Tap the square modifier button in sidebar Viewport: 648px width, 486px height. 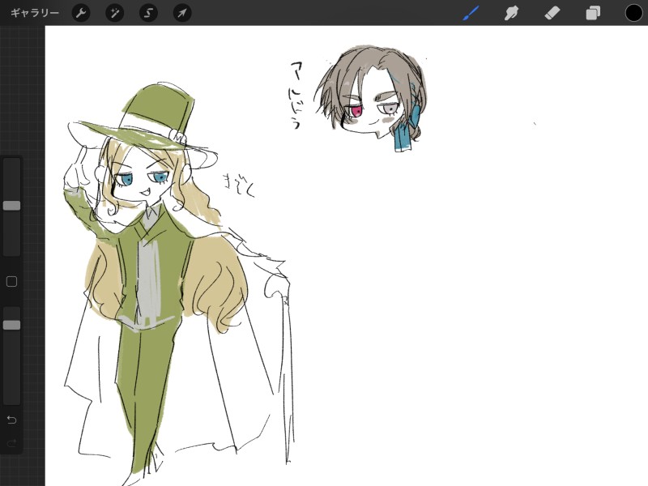click(11, 281)
